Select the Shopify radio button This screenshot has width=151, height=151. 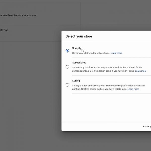[x=67, y=51]
